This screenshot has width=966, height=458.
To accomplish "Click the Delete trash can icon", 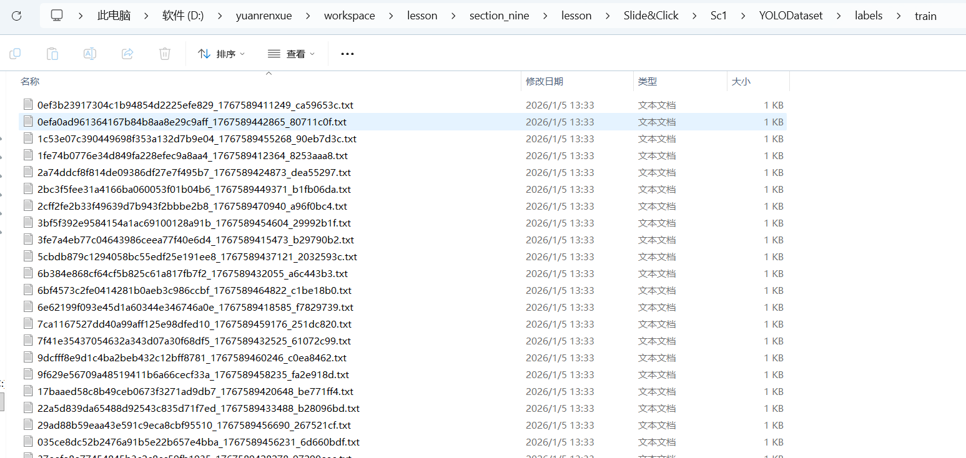I will (x=165, y=54).
